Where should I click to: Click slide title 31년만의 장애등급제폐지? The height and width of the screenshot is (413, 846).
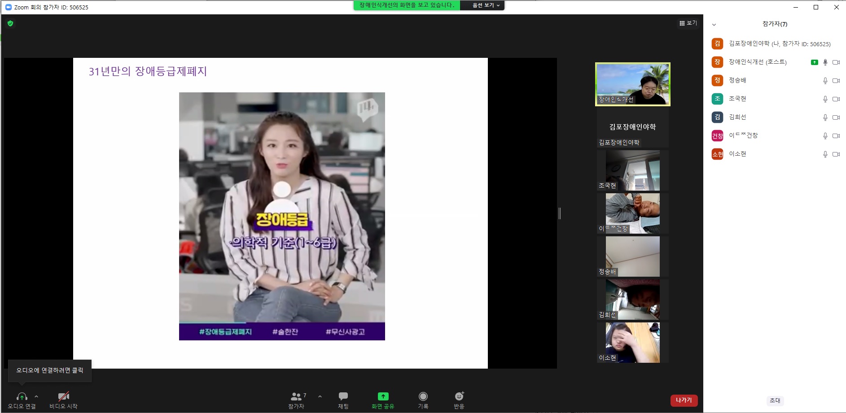coord(148,71)
